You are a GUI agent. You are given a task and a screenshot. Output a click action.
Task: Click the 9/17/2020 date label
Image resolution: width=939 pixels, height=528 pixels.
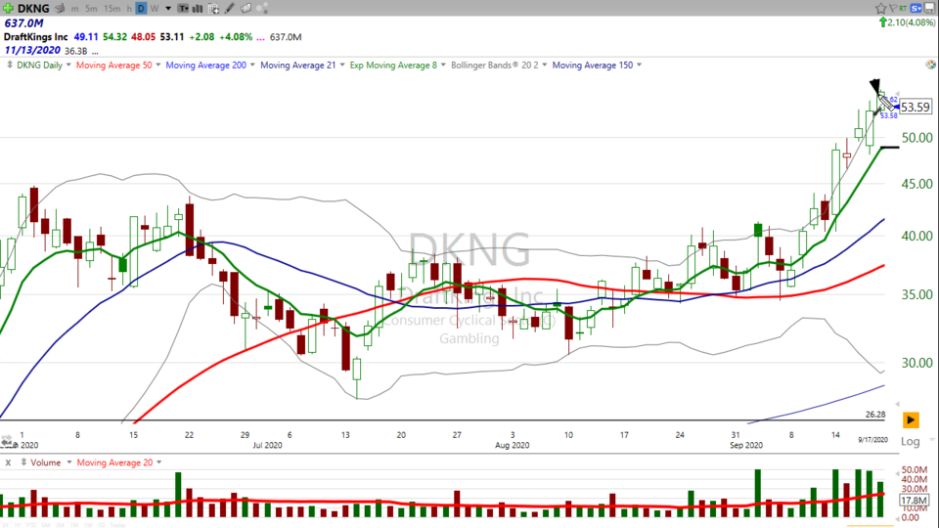point(872,439)
